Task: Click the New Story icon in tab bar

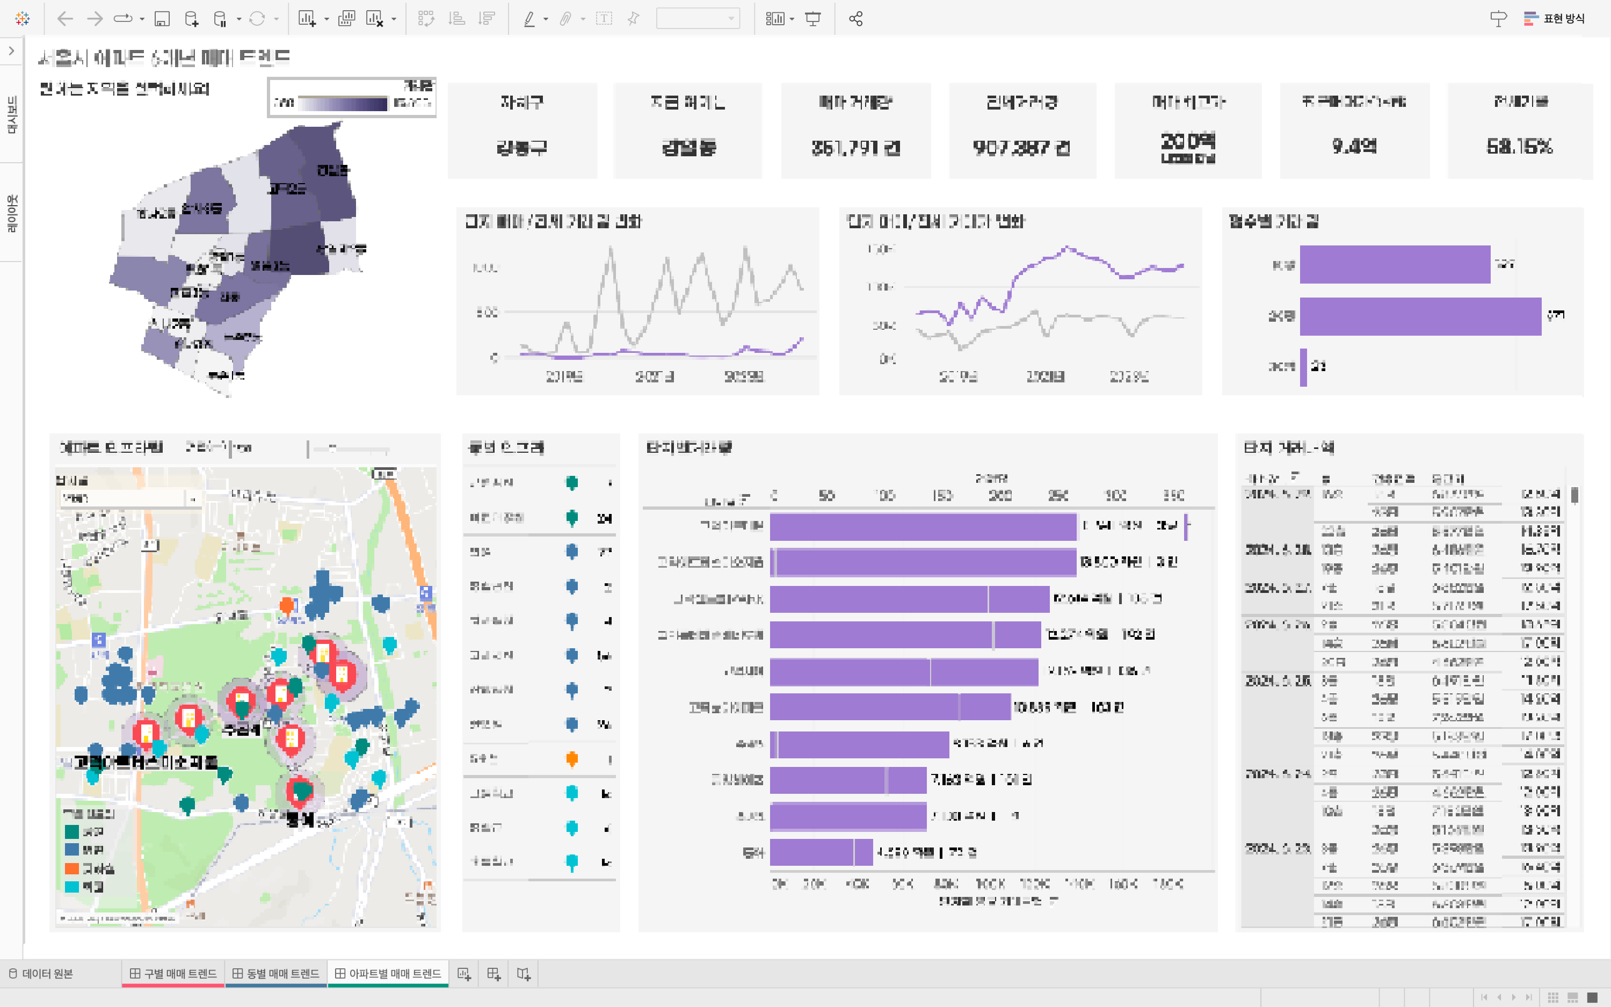Action: coord(524,974)
